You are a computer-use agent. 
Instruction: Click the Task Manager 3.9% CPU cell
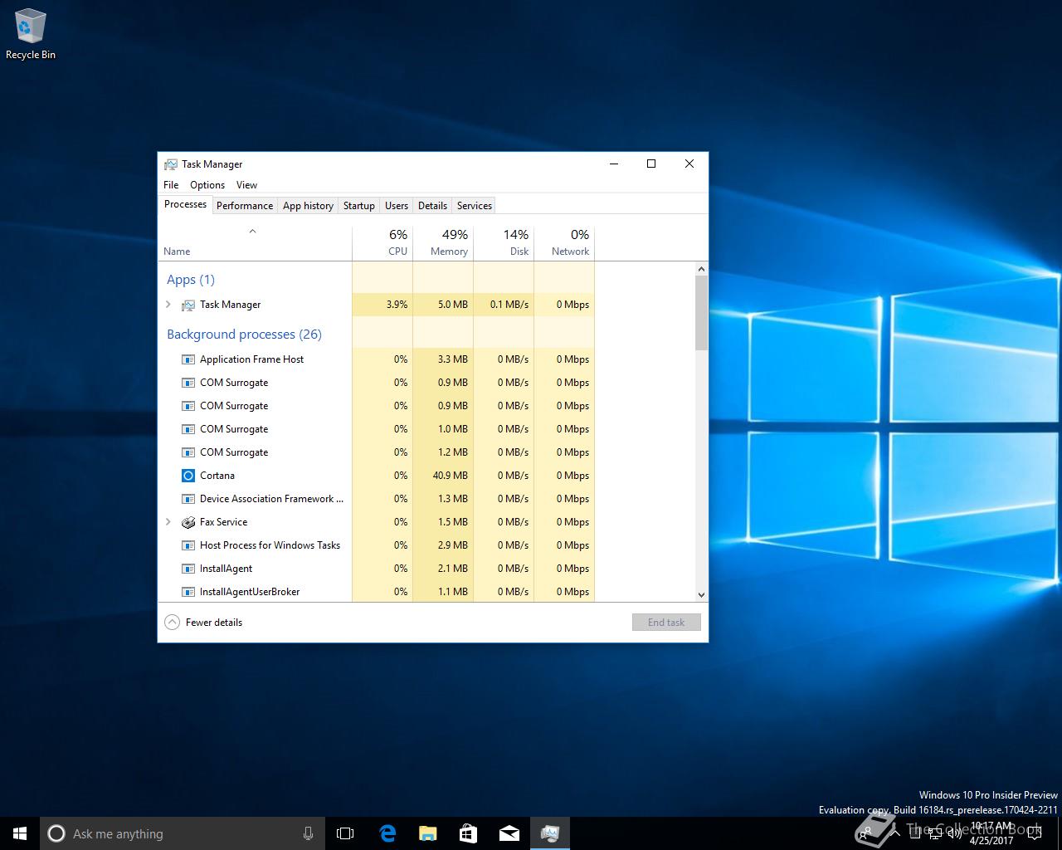pos(382,305)
